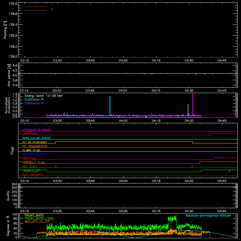Click the 300 tick on Quality axis

pyautogui.click(x=14, y=184)
